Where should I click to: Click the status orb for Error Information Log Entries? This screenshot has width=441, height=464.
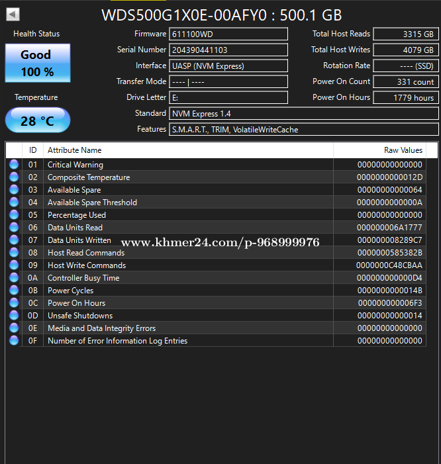click(x=14, y=340)
